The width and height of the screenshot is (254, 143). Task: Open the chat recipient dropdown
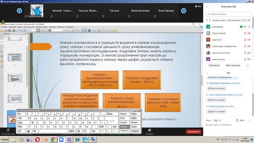tap(217, 120)
